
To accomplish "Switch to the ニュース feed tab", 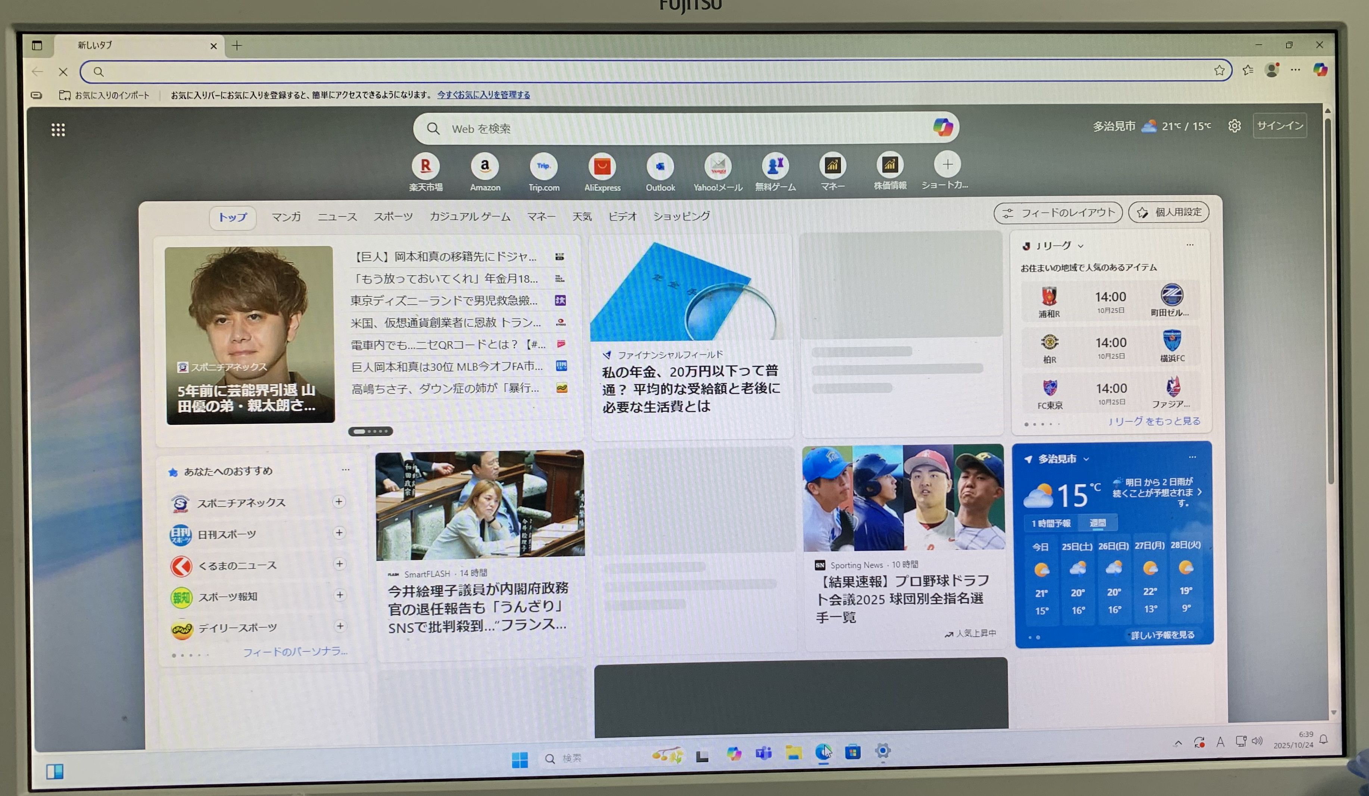I will click(x=337, y=217).
